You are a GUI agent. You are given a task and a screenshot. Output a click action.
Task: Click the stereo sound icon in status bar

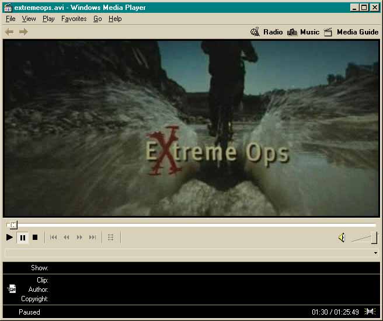tap(370, 312)
